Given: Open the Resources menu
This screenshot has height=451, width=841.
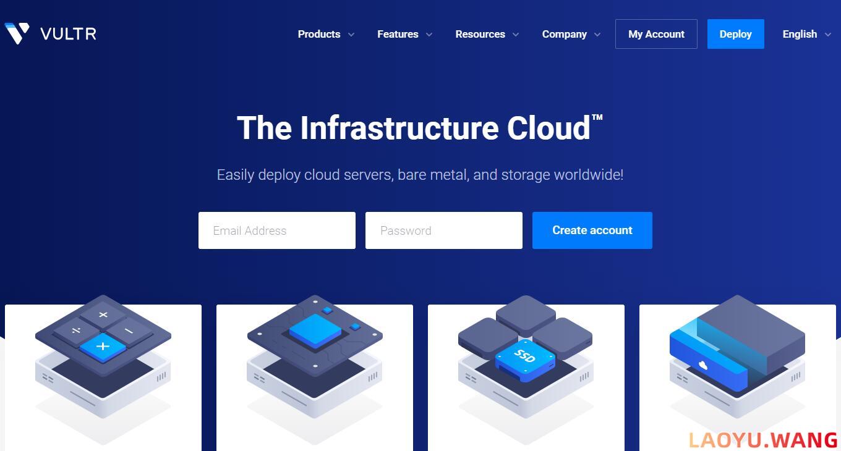Looking at the screenshot, I should point(480,34).
